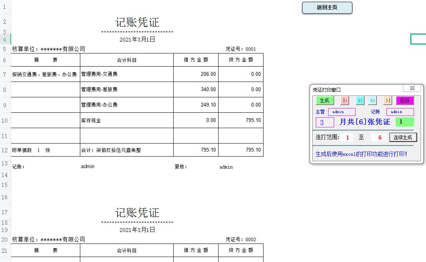Select the 记账凭证 title cell

[136, 22]
